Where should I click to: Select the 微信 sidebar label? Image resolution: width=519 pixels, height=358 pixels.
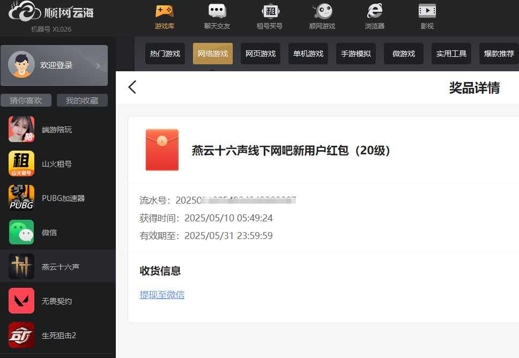49,233
